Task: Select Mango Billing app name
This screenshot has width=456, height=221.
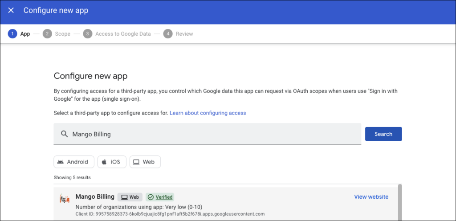Action: pyautogui.click(x=95, y=196)
